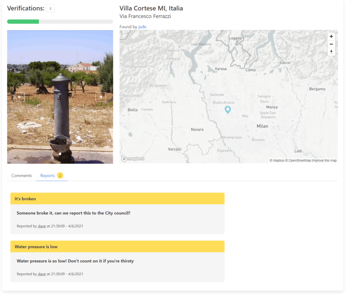Click the reports count badge 2

(x=60, y=175)
